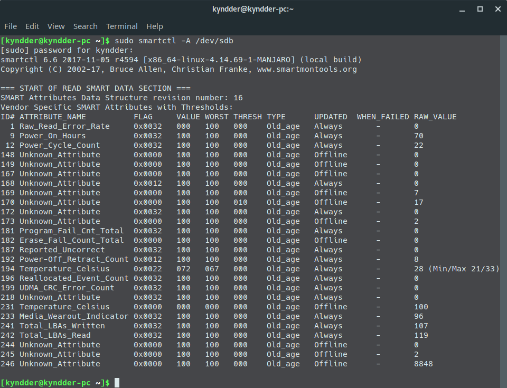Click raw value 119 for Total_LBAs_Read
The image size is (507, 388).
(421, 335)
